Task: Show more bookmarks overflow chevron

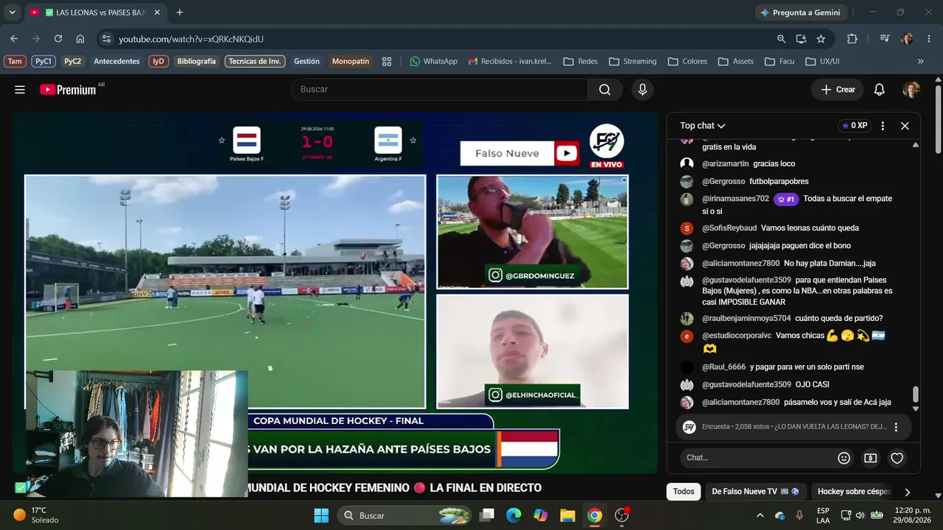Action: pos(920,62)
